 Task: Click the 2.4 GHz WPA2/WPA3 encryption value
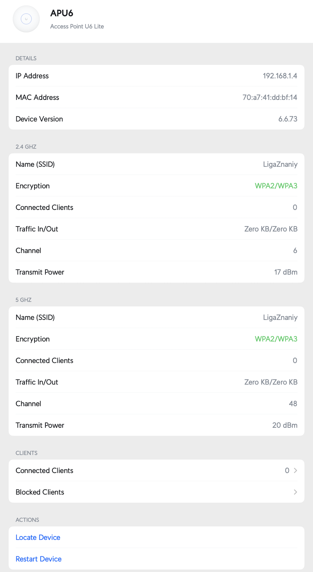tap(276, 186)
